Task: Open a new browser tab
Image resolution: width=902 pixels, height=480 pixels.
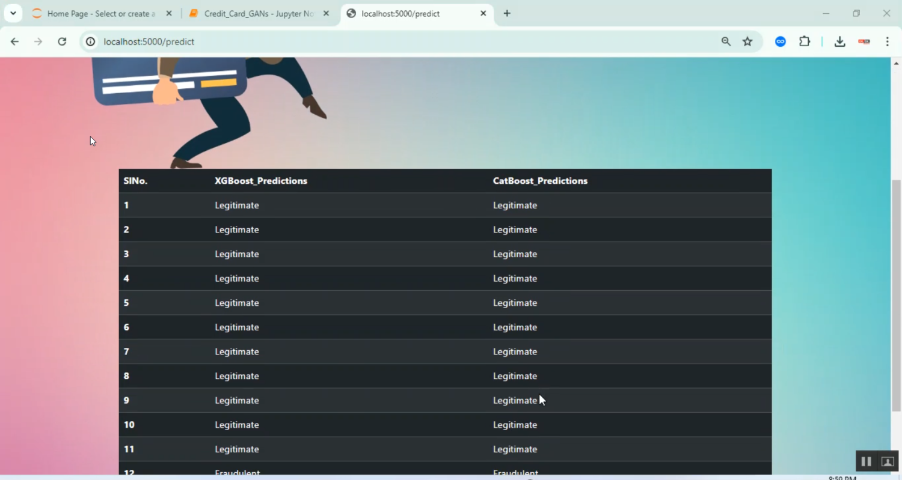Action: pyautogui.click(x=507, y=13)
